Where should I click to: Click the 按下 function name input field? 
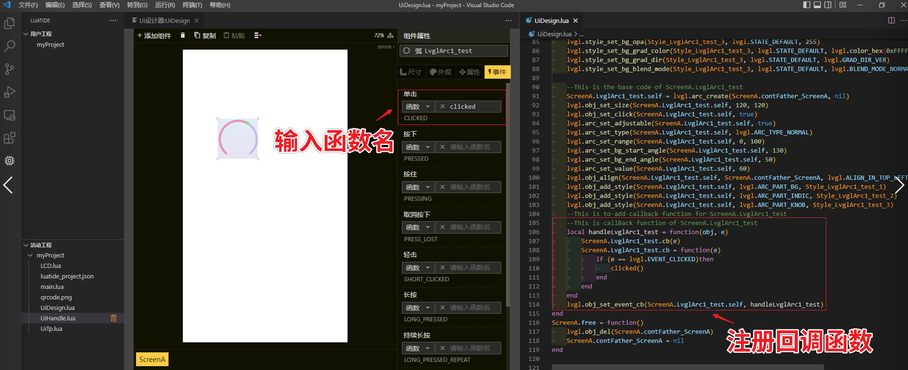pos(470,147)
